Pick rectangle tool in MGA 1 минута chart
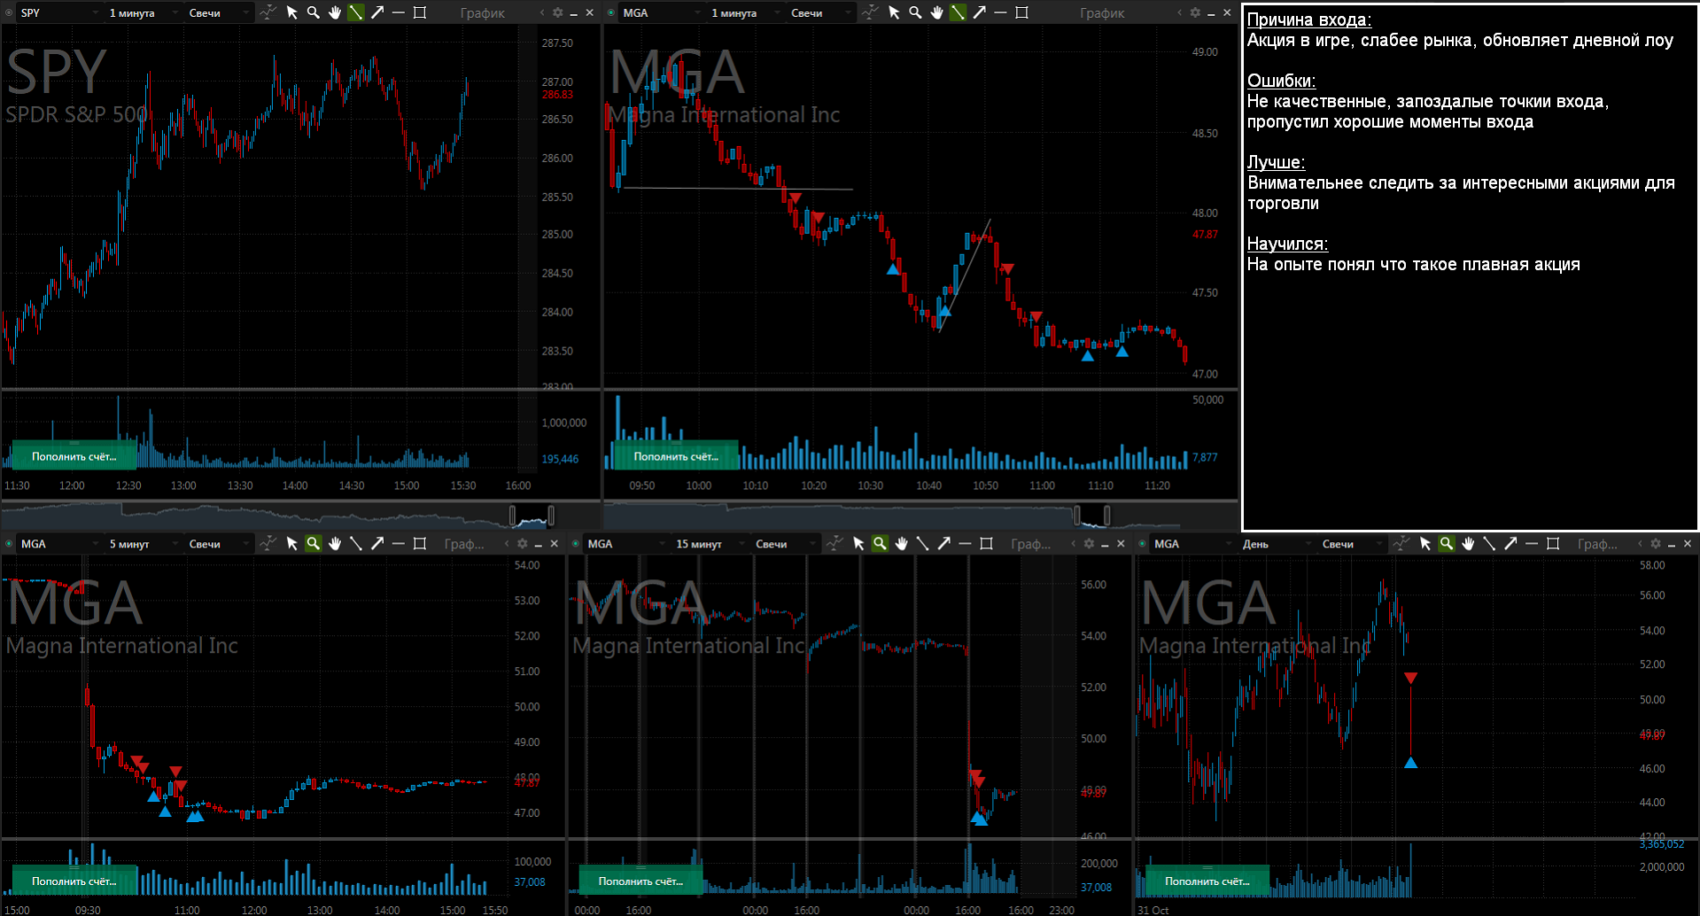This screenshot has height=916, width=1700. click(1021, 12)
